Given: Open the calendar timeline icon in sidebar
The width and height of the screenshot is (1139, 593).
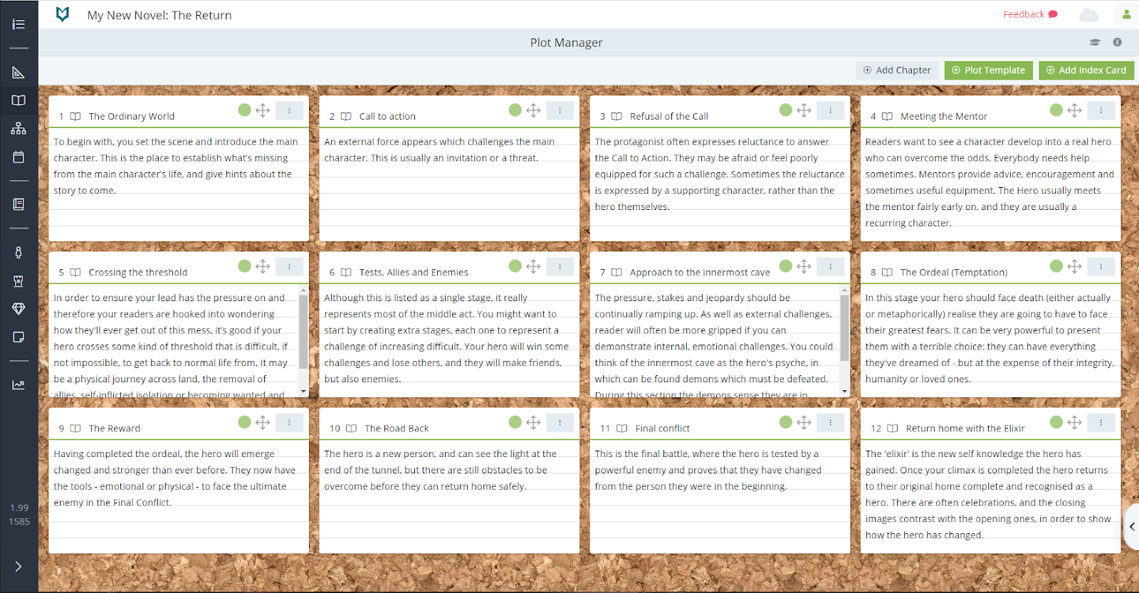Looking at the screenshot, I should point(19,157).
